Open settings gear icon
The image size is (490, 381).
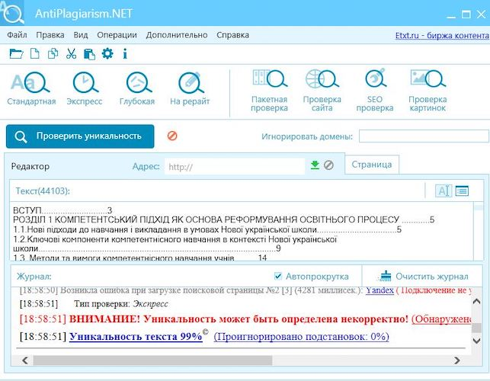pos(107,54)
